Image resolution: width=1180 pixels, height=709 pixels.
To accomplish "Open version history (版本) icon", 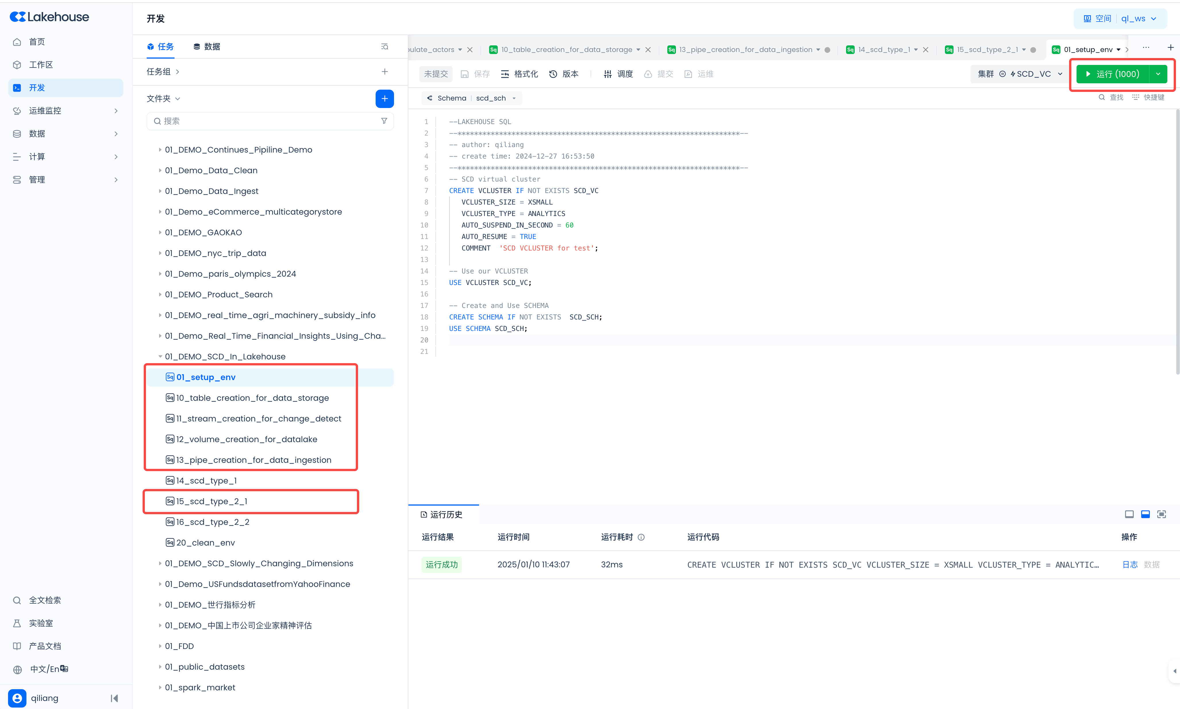I will pyautogui.click(x=553, y=74).
